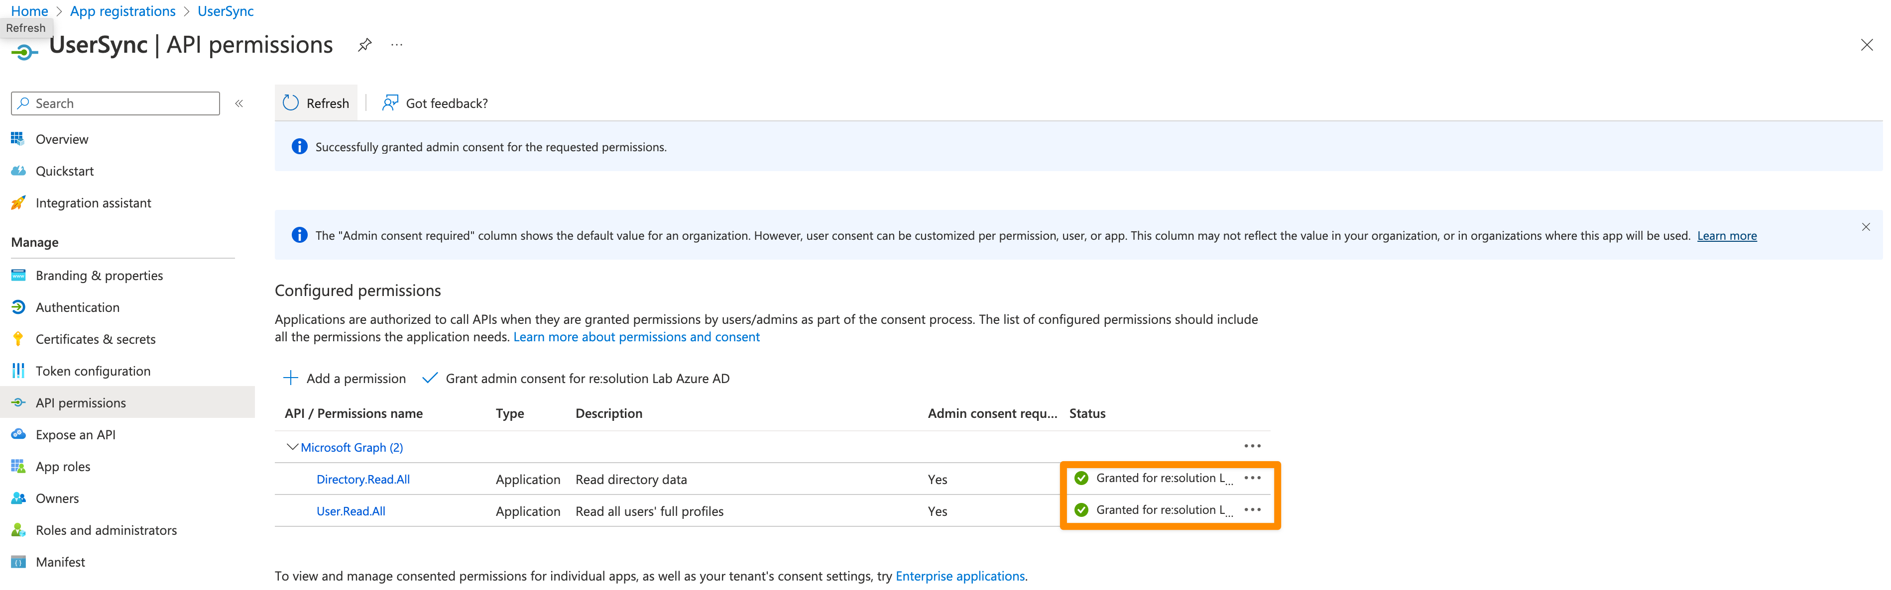Click the Got feedback? button text
Image resolution: width=1891 pixels, height=590 pixels.
tap(446, 103)
